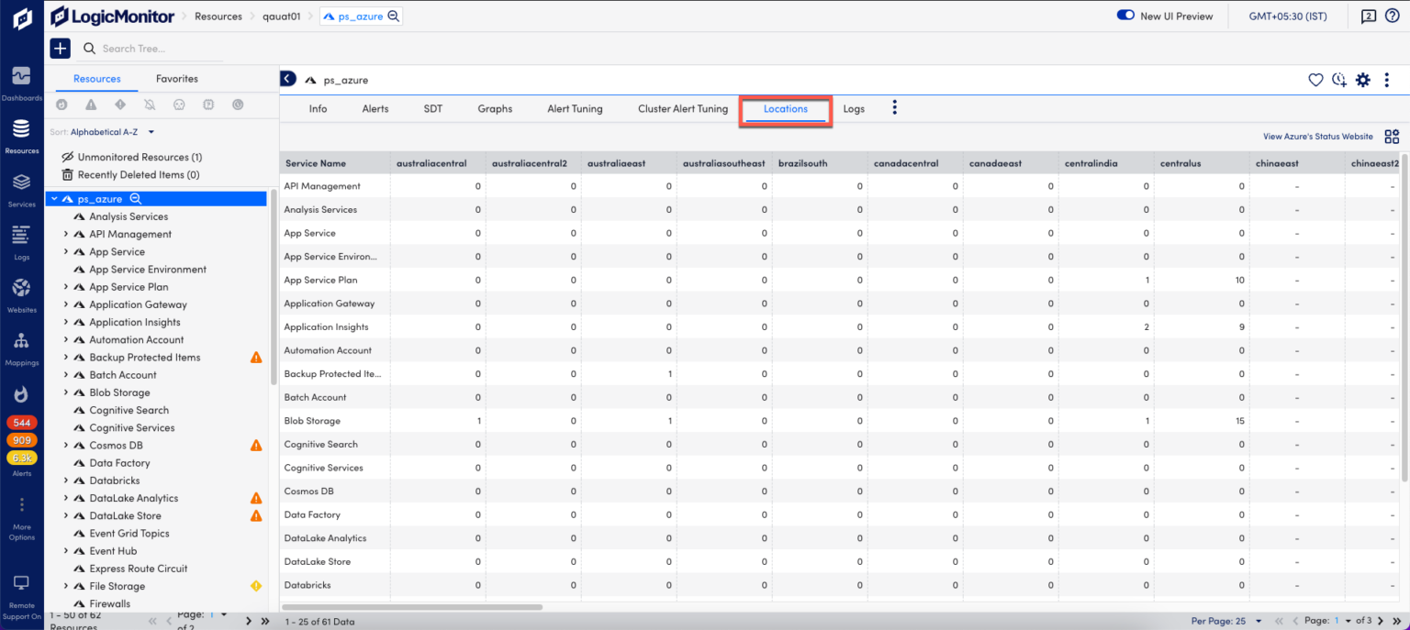1410x630 pixels.
Task: Filter tree by clock icon
Action: click(x=238, y=105)
